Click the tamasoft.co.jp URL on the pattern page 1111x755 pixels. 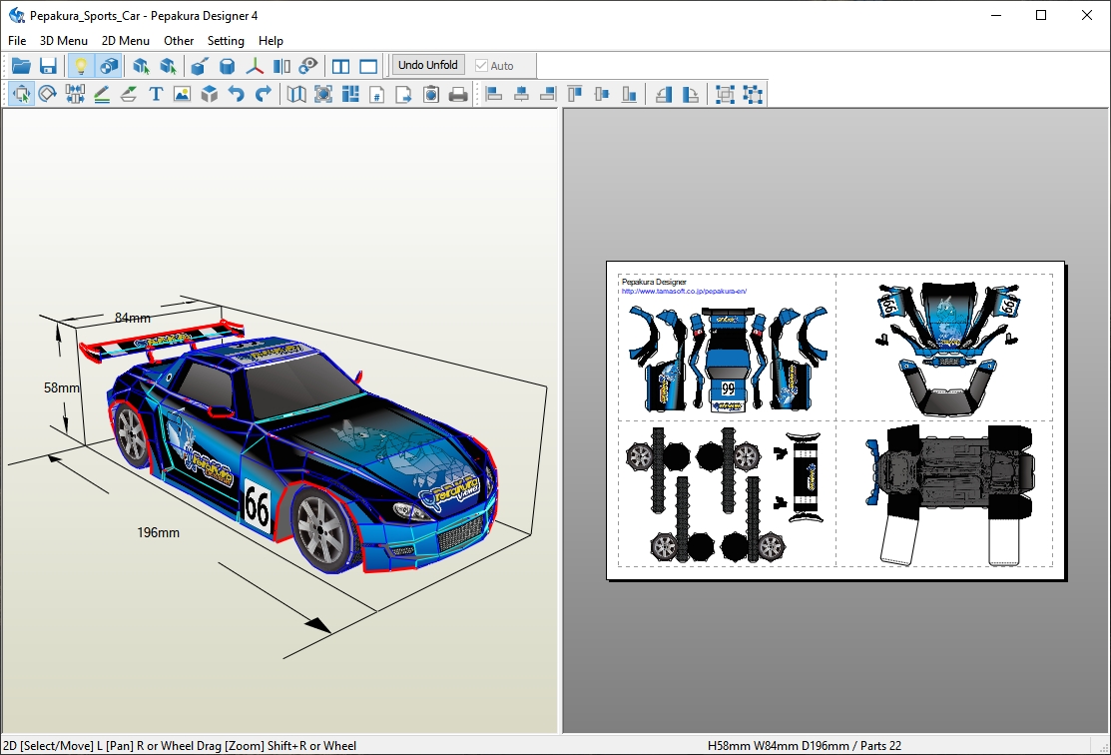(684, 291)
